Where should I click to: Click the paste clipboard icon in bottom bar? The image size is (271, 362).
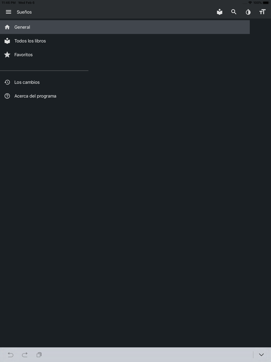tap(39, 355)
